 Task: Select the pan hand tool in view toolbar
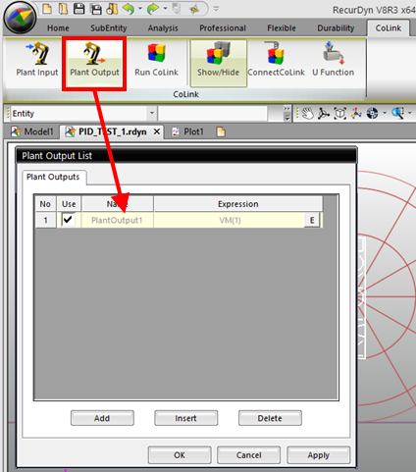tap(308, 114)
